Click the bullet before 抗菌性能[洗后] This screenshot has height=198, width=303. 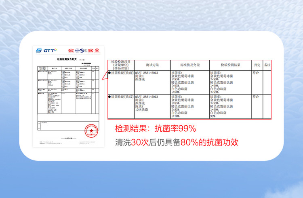coord(109,97)
